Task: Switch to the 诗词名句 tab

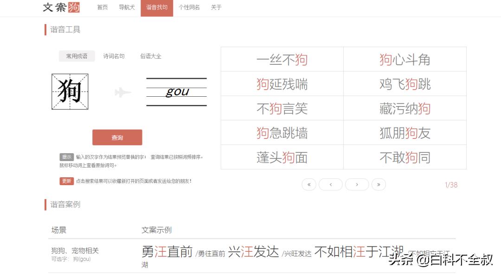Action: coord(114,56)
